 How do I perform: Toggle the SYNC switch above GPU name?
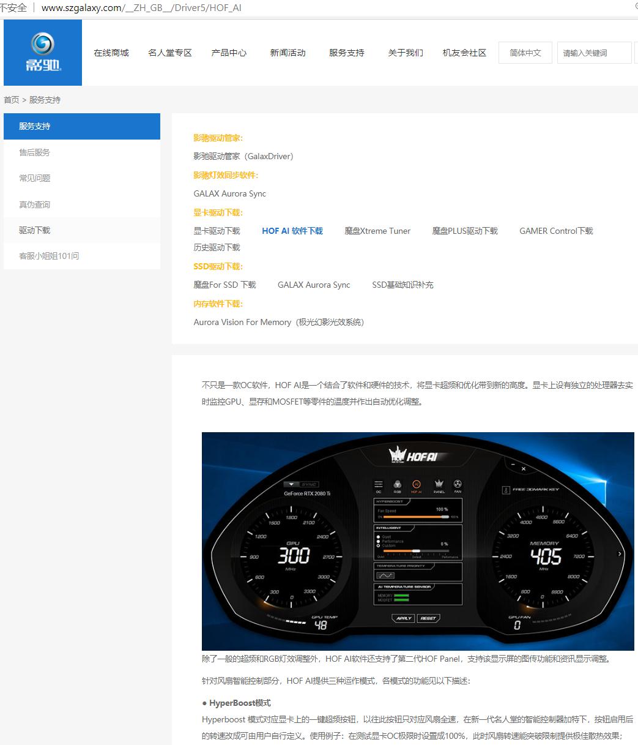(x=309, y=484)
